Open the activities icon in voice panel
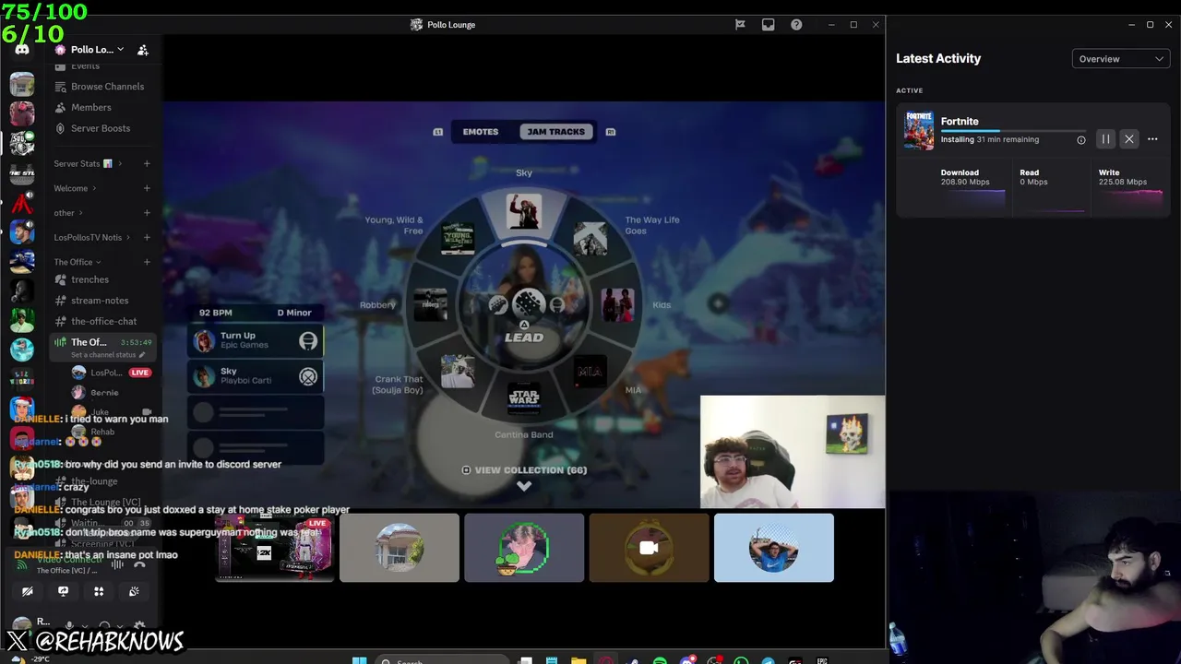1181x664 pixels. coord(99,591)
